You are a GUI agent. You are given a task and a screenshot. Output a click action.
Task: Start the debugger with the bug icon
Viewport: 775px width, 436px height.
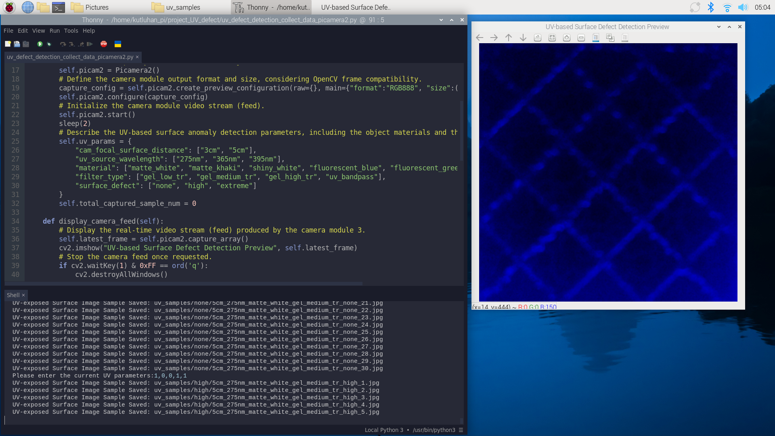click(x=49, y=44)
